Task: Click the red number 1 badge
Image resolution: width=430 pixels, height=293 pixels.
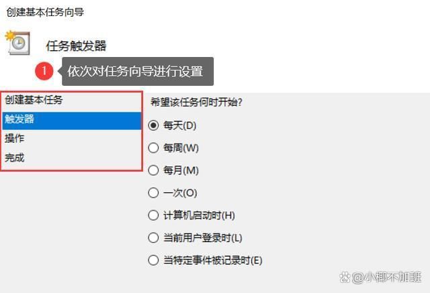Action: [x=44, y=71]
